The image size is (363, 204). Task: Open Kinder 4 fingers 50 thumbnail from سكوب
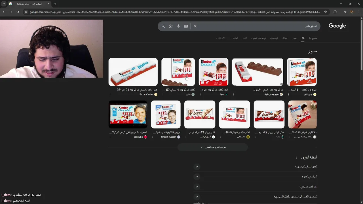(x=178, y=72)
